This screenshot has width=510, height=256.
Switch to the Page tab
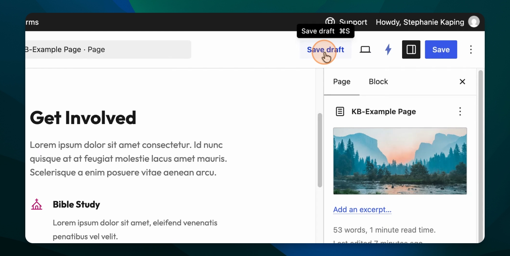(342, 82)
